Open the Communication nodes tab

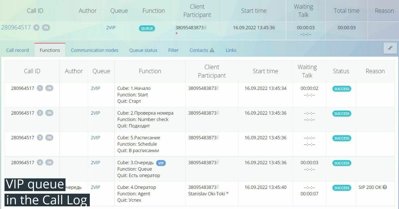point(94,50)
